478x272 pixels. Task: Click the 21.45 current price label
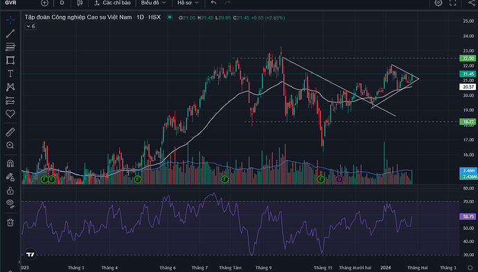pos(468,74)
